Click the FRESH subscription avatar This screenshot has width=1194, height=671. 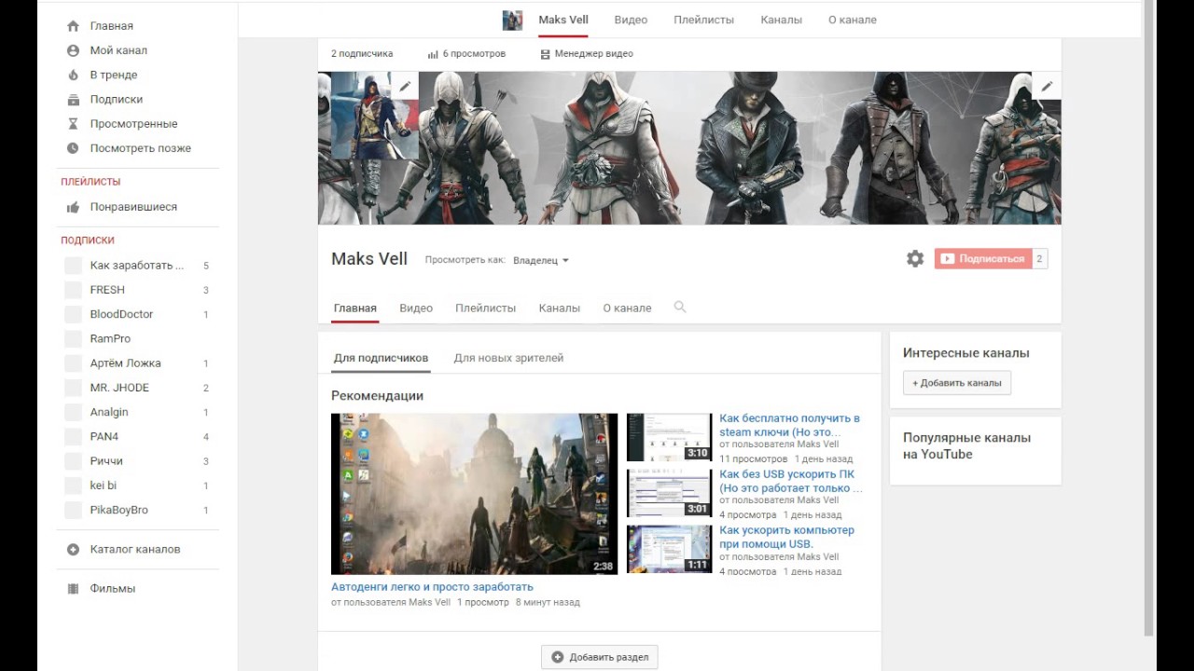tap(73, 290)
